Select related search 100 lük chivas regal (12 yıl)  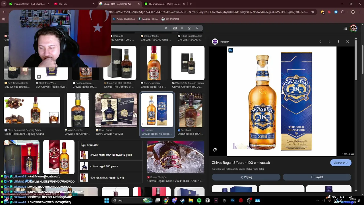pyautogui.click(x=110, y=178)
